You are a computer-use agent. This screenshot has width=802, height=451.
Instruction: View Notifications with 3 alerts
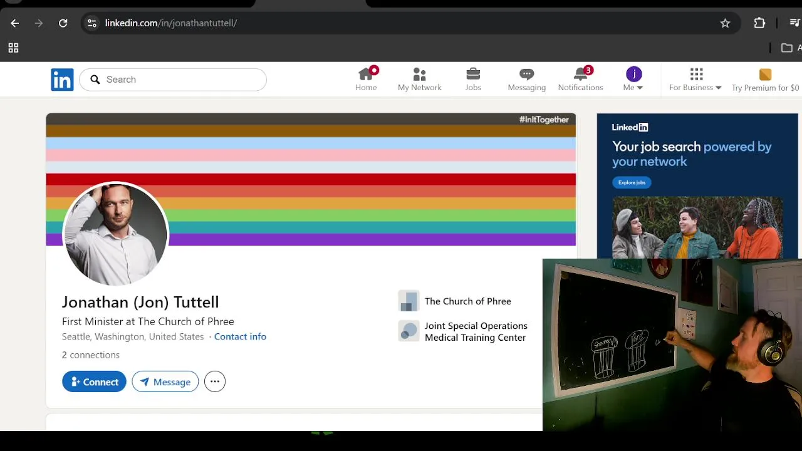[x=580, y=80]
